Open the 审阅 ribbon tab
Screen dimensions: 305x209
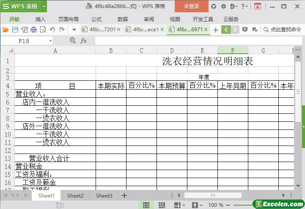point(149,19)
